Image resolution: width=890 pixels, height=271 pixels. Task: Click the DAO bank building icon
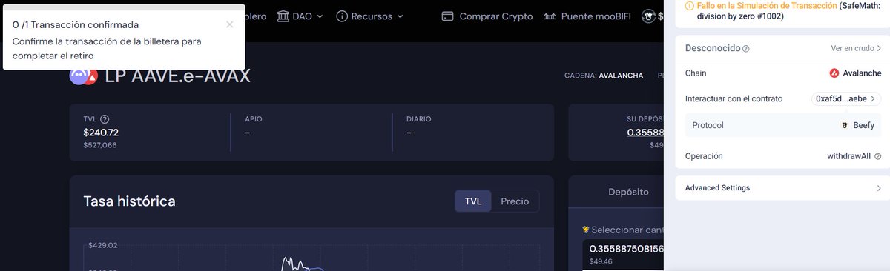(x=283, y=16)
